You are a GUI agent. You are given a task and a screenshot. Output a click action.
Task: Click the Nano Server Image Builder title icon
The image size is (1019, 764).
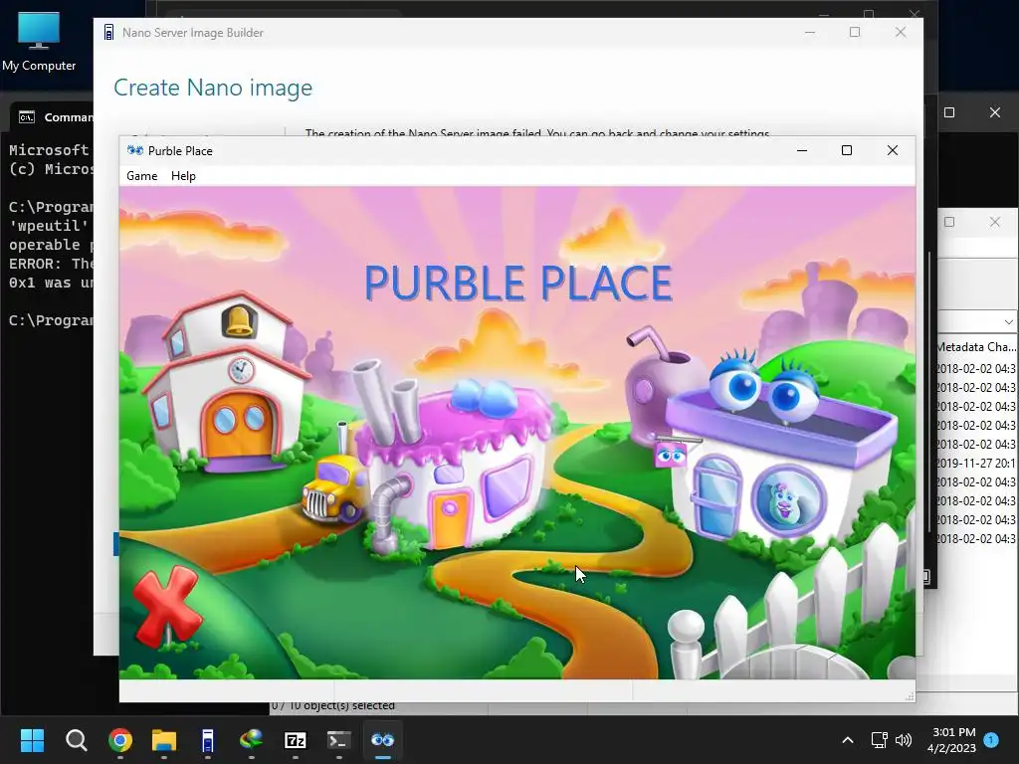pyautogui.click(x=108, y=33)
